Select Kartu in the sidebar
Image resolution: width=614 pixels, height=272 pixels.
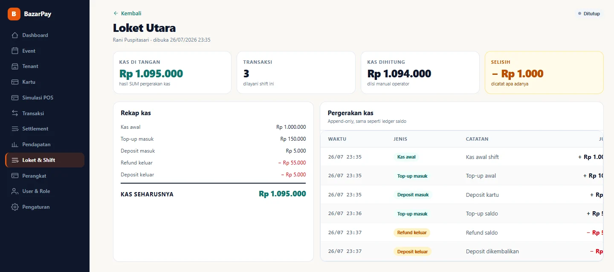click(x=45, y=82)
